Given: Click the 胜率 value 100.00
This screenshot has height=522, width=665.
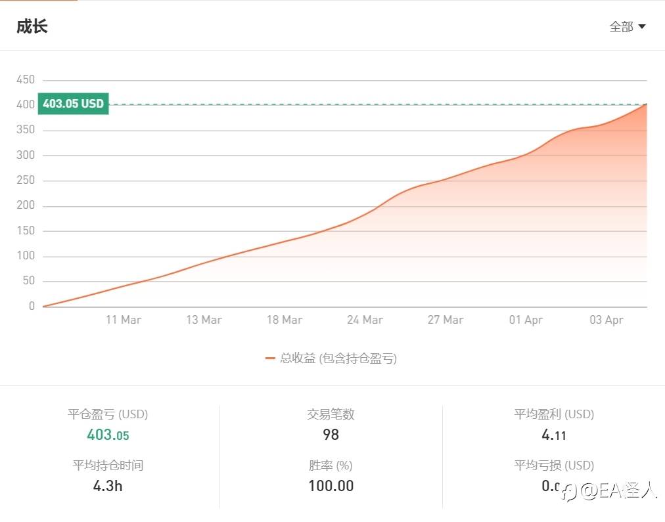Looking at the screenshot, I should point(331,487).
